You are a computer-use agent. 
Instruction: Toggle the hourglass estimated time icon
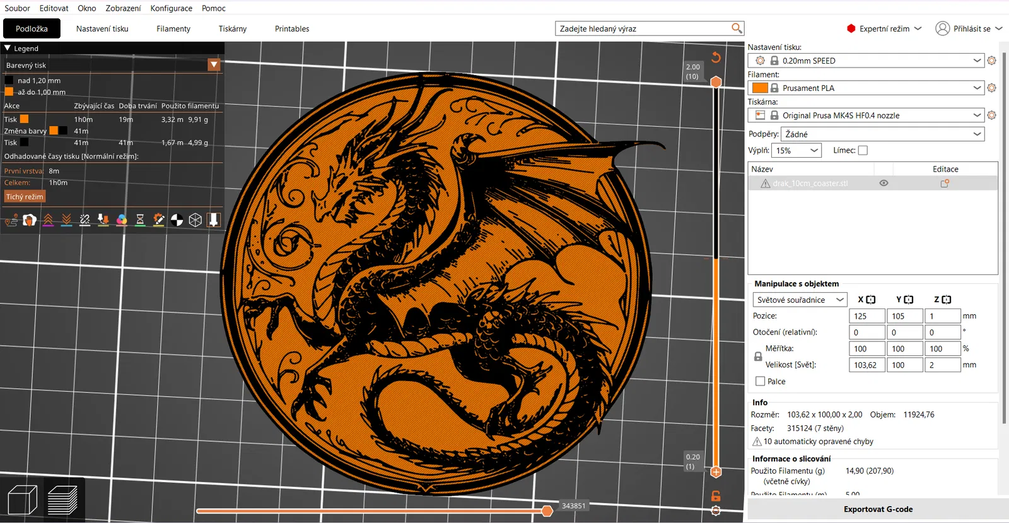tap(140, 220)
